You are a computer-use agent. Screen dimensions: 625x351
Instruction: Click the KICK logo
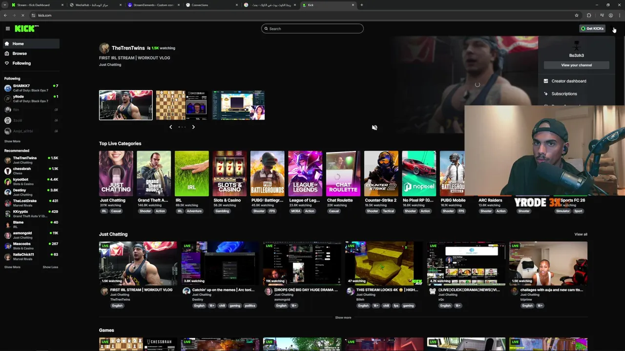click(26, 29)
